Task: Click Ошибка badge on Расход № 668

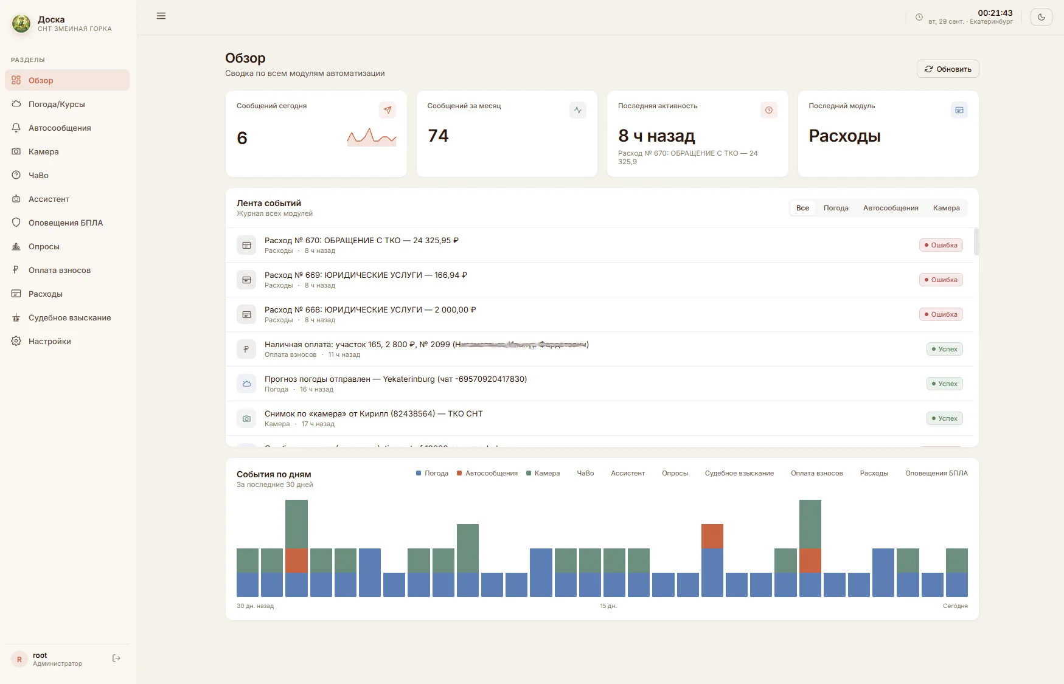Action: pos(941,314)
